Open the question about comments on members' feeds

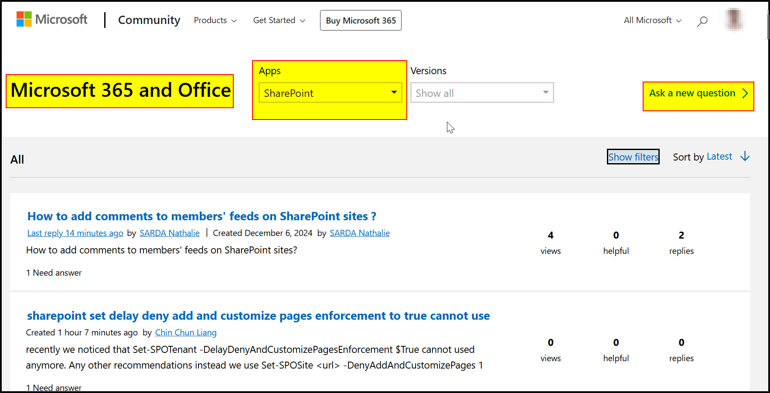point(201,216)
